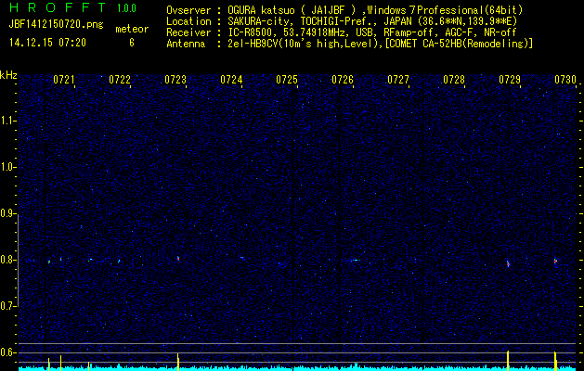Click the version number 1.0.0
The height and width of the screenshot is (371, 584).
tap(126, 8)
